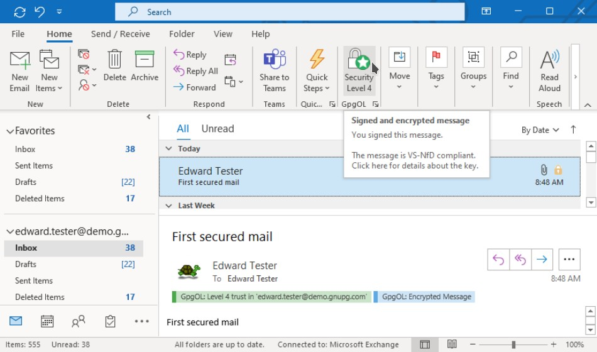
Task: Select Drafts under Favorites
Action: (x=75, y=182)
